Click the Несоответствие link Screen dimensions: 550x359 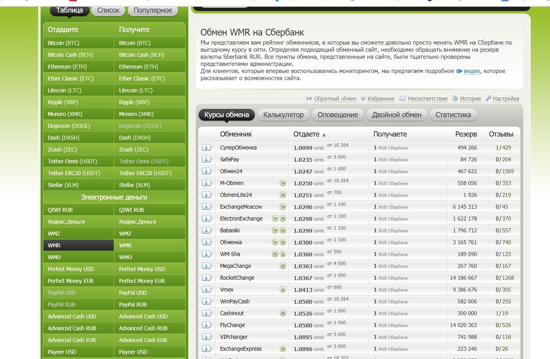(427, 99)
